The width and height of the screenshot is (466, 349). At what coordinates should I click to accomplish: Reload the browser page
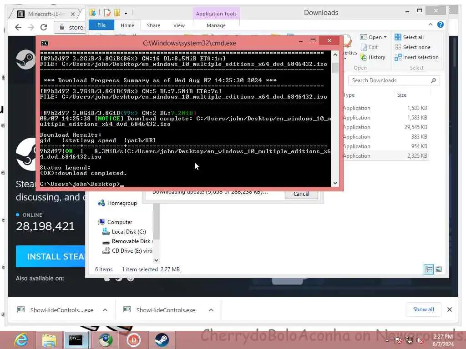(44, 27)
